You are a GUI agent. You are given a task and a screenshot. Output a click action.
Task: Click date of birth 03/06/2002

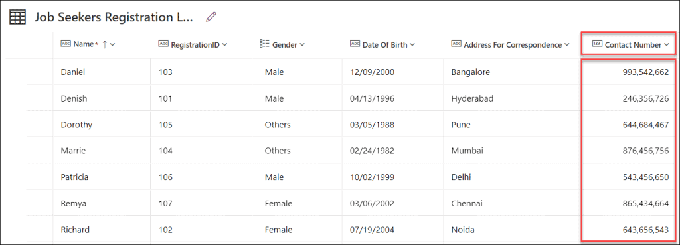coord(372,203)
